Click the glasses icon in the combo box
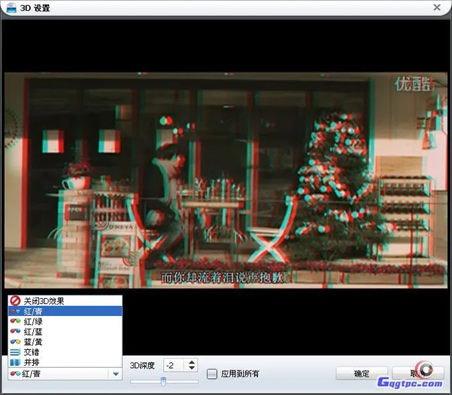The image size is (452, 395). [15, 374]
